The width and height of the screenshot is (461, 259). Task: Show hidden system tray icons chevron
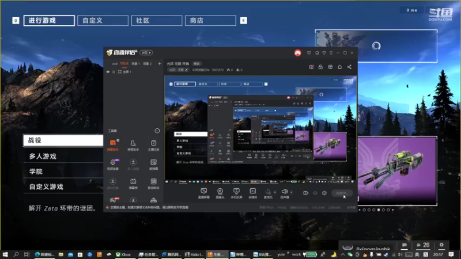(342, 254)
